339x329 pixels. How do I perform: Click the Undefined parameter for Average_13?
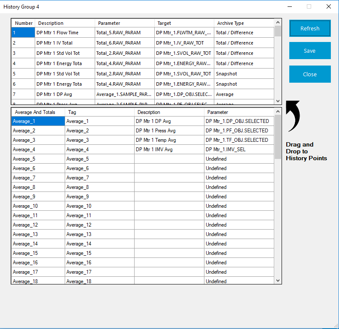pos(239,234)
